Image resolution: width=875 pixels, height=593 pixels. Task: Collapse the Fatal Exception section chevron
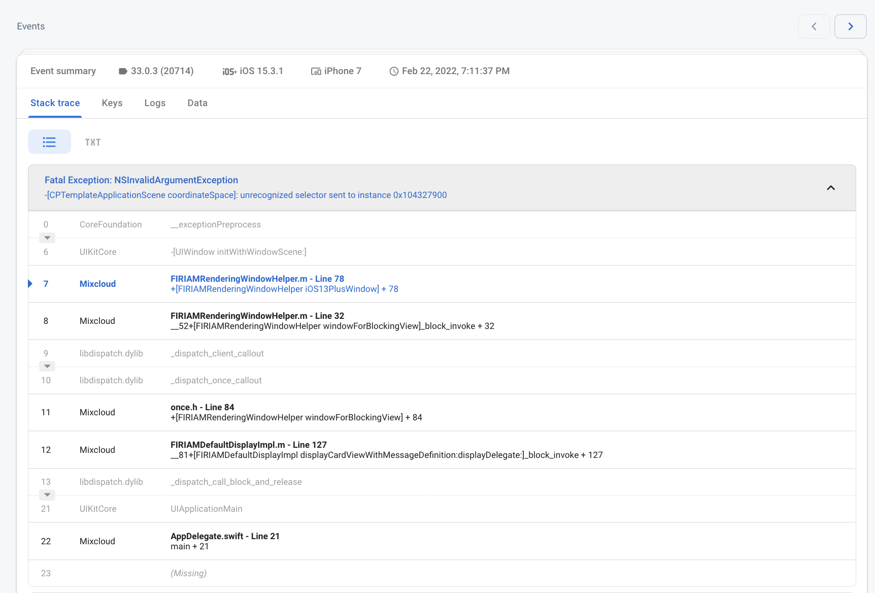[x=830, y=188]
